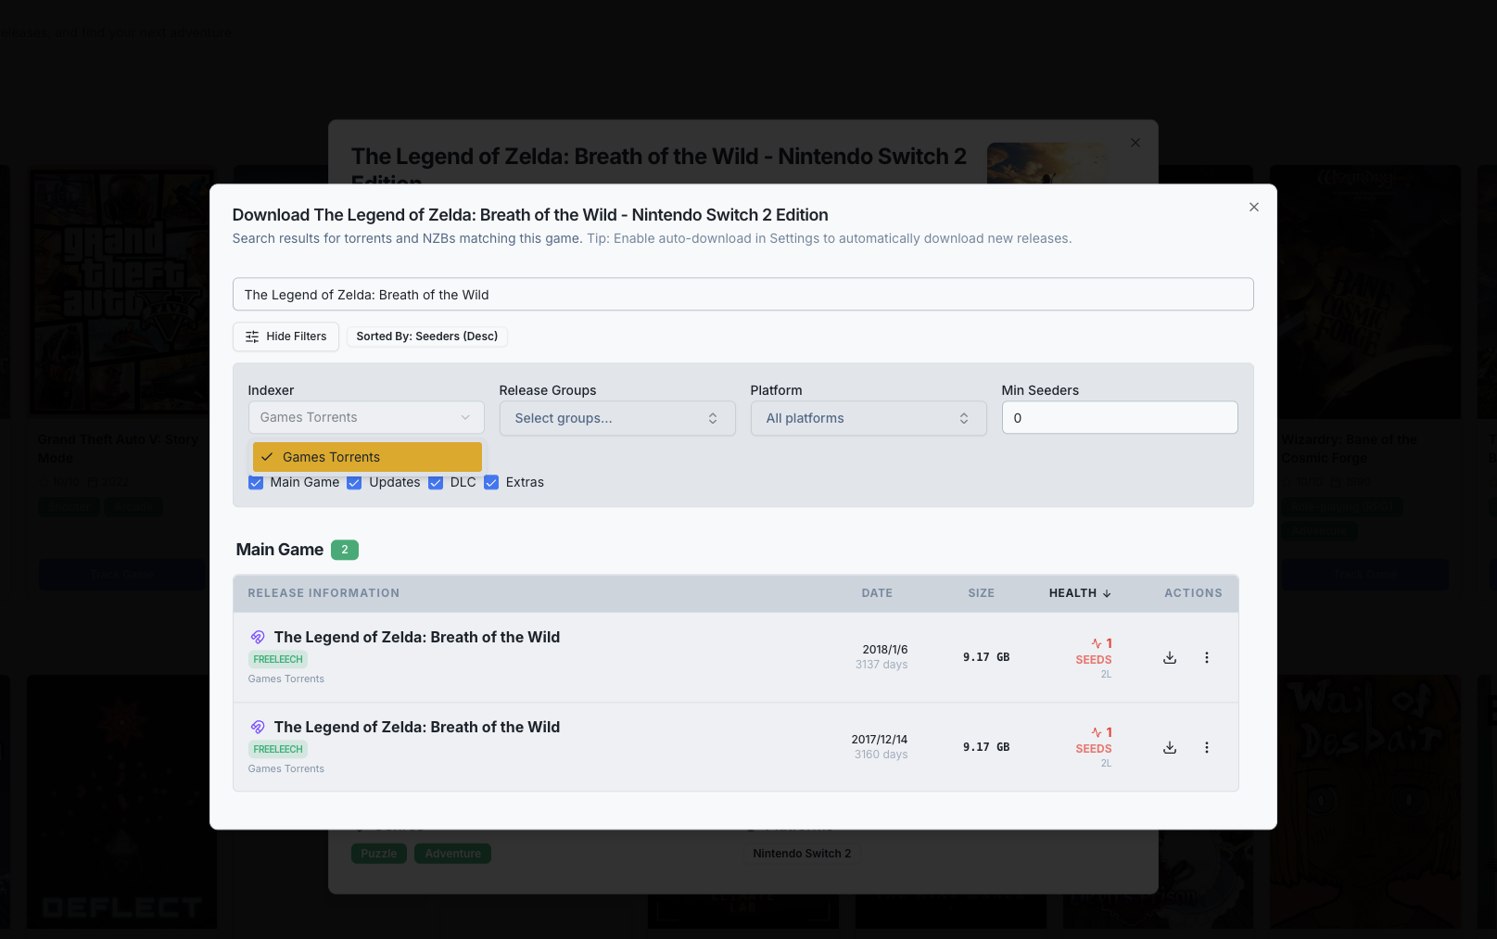This screenshot has width=1497, height=939.
Task: Click the seeds health indicator for the 2017/12/14 release
Action: [1094, 747]
